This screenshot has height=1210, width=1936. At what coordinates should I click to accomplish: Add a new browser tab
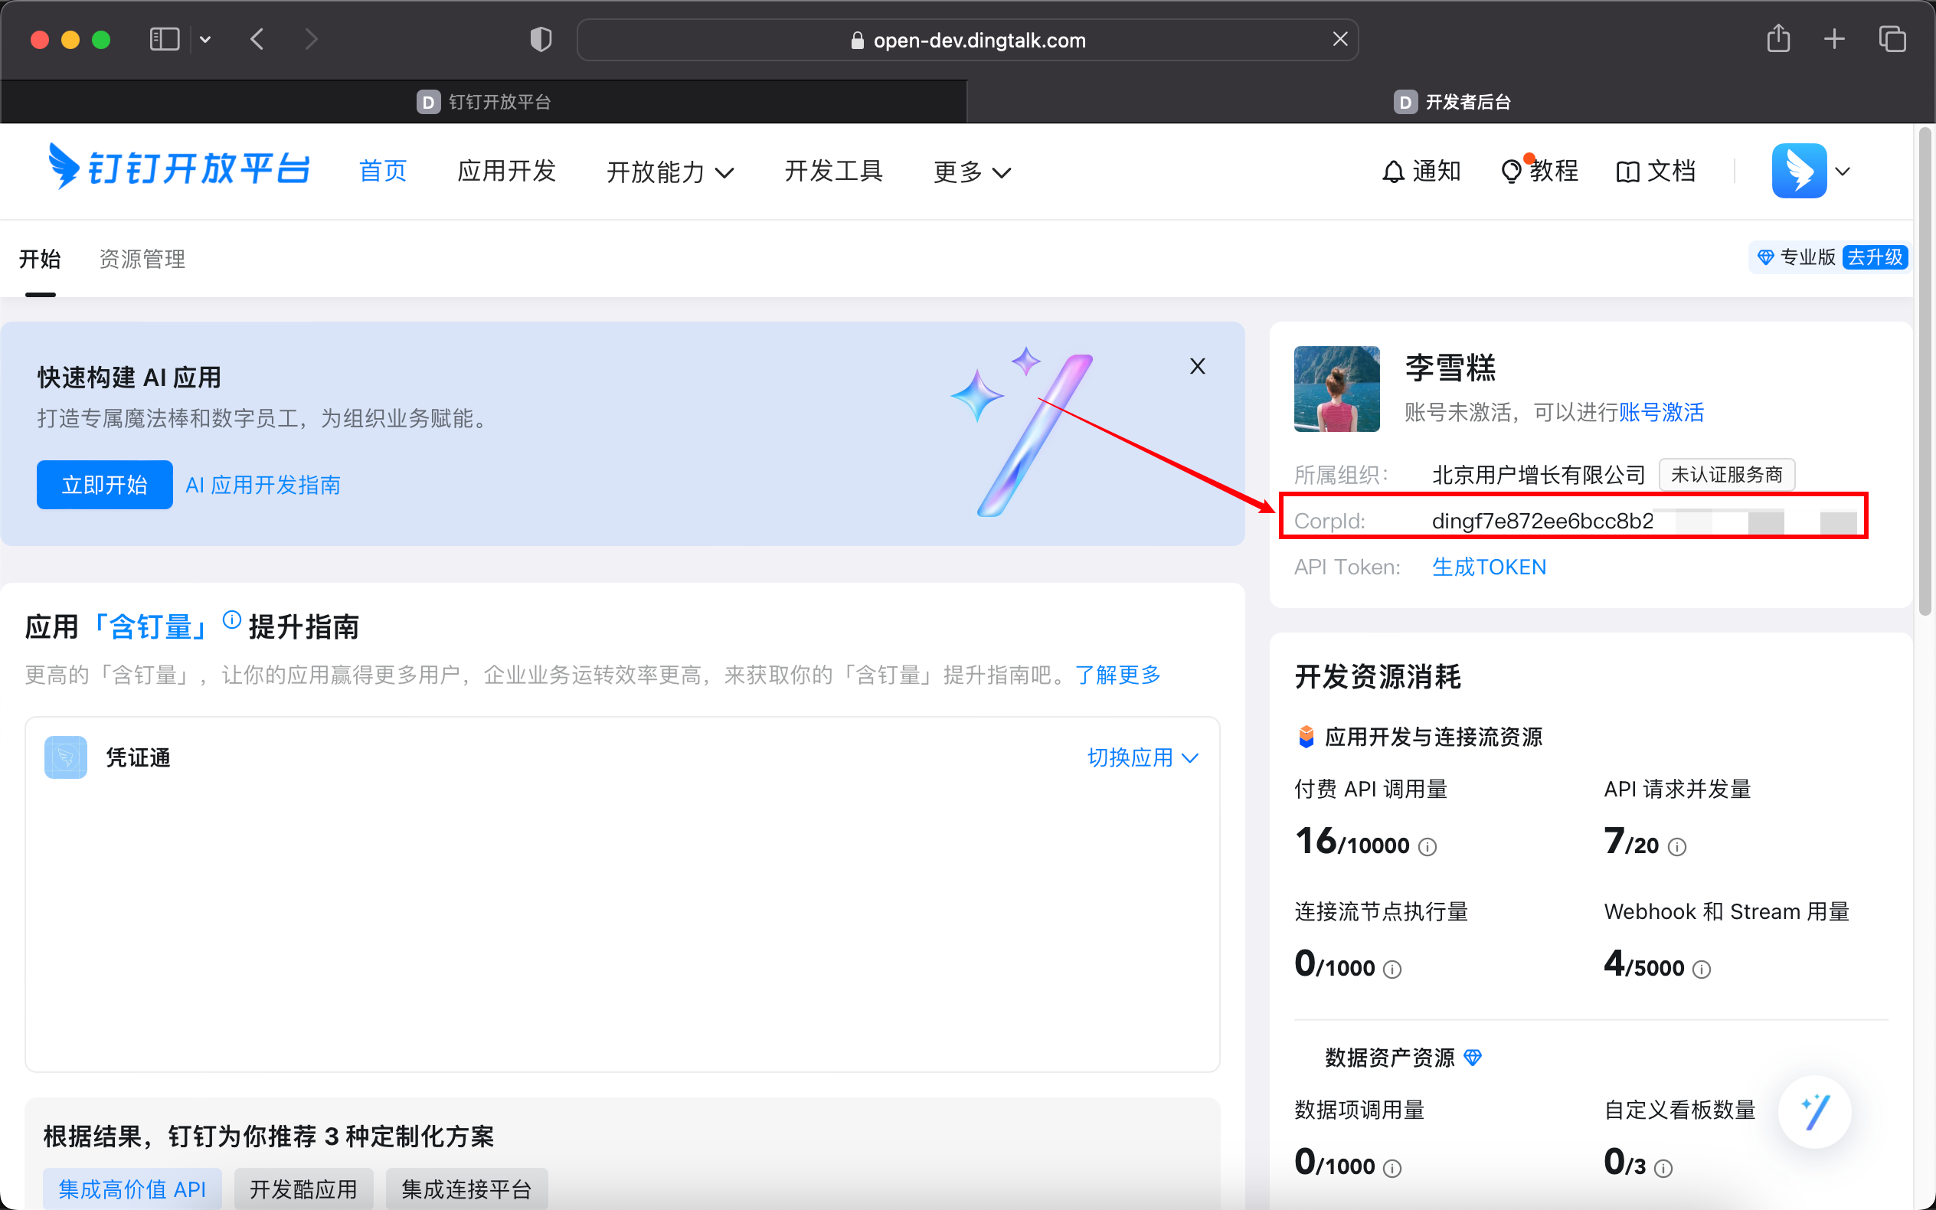click(1833, 39)
